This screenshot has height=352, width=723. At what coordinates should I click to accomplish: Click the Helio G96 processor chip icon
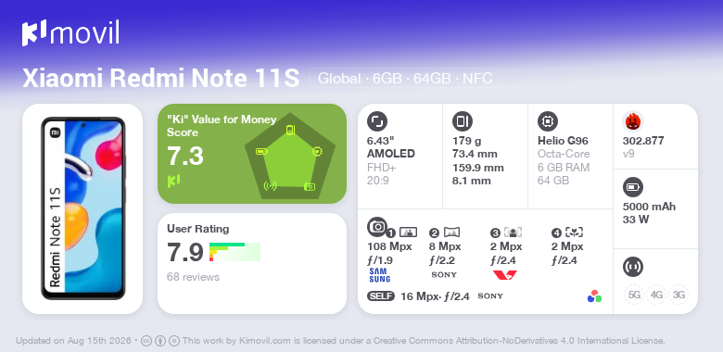547,121
